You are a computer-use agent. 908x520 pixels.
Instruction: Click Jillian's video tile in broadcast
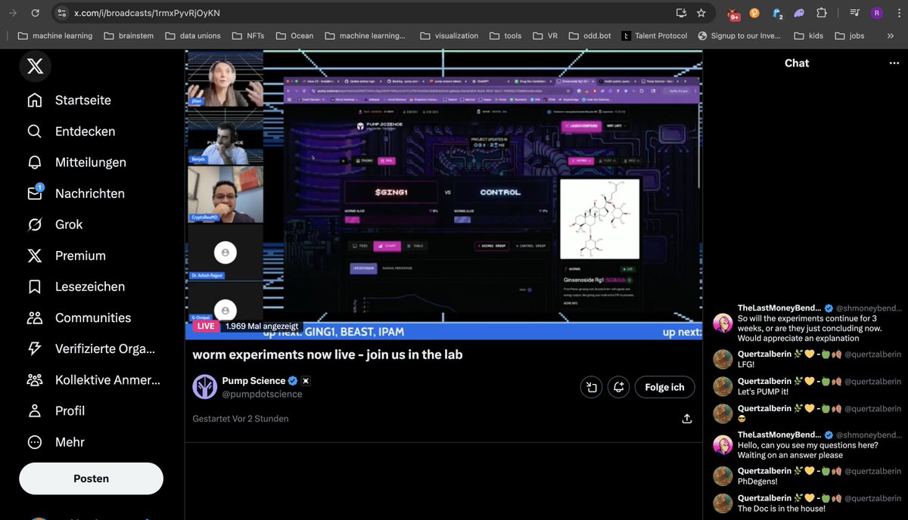point(225,80)
